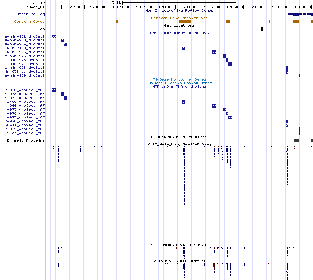The width and height of the screenshot is (313, 280).
Task: Select the mir-977 LASTZ ortholog feature block
Action: [x=230, y=64]
